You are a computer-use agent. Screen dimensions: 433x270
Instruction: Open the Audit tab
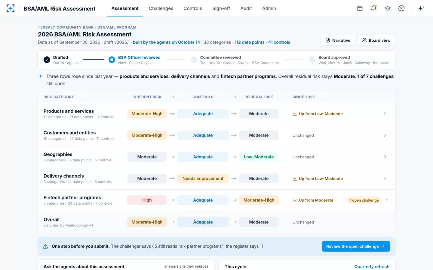(246, 8)
